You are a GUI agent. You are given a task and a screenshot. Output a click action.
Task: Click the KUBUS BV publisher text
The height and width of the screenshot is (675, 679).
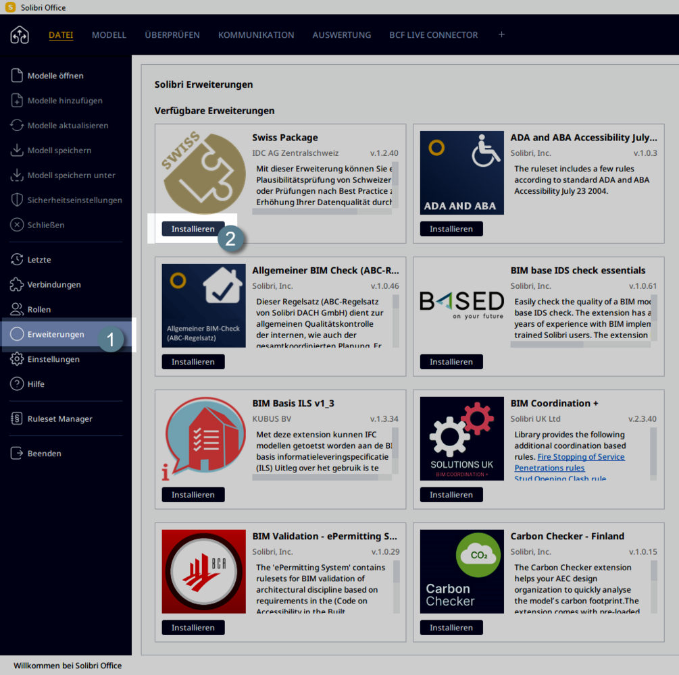pos(272,419)
